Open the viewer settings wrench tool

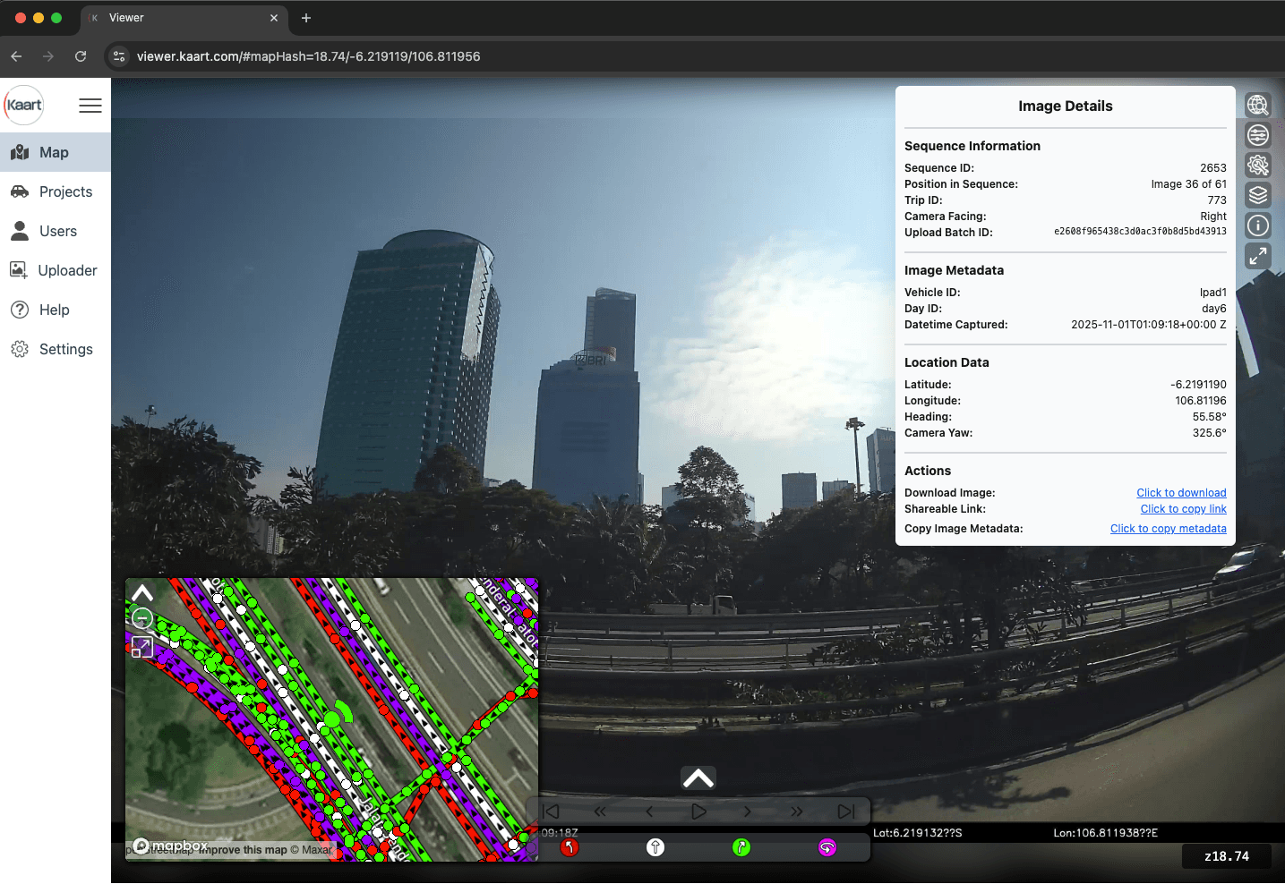(1257, 165)
